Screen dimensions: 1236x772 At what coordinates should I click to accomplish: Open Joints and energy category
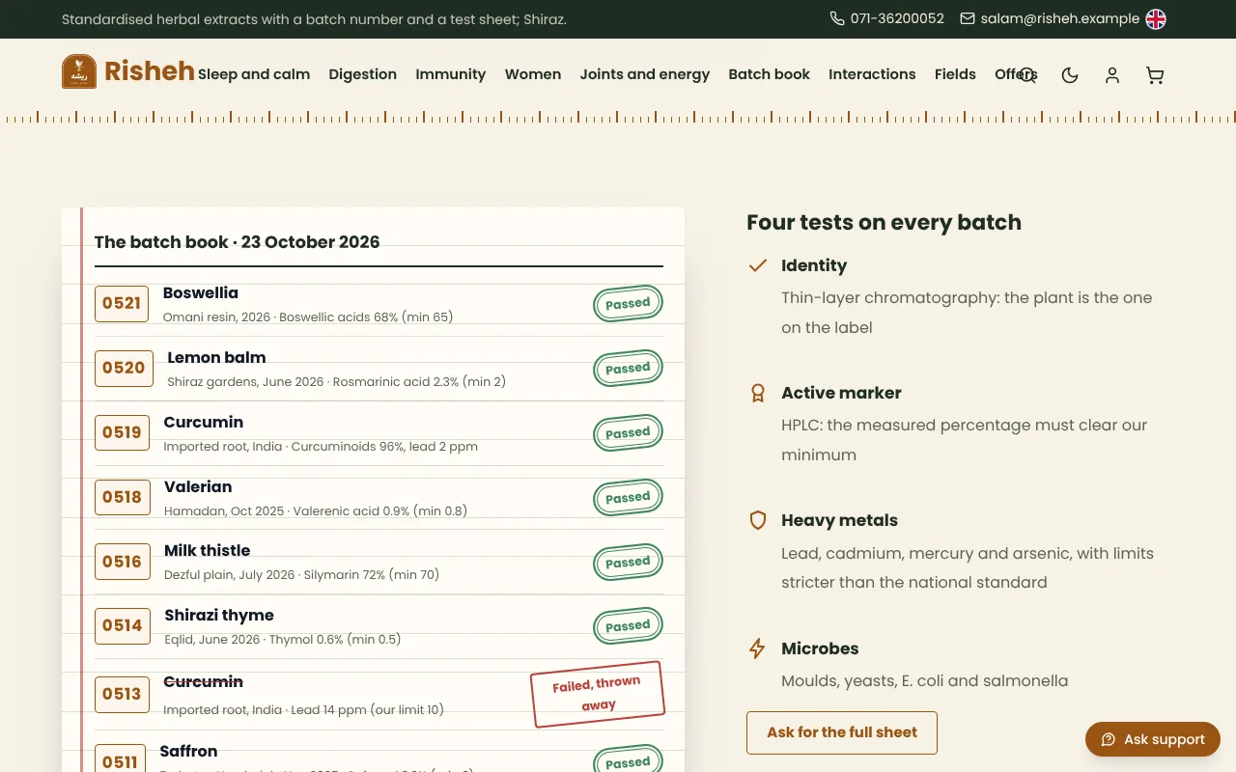645,74
